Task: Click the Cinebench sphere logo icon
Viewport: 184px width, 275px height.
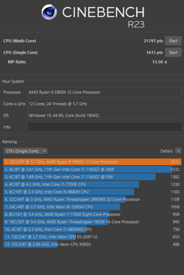Action: [49, 12]
